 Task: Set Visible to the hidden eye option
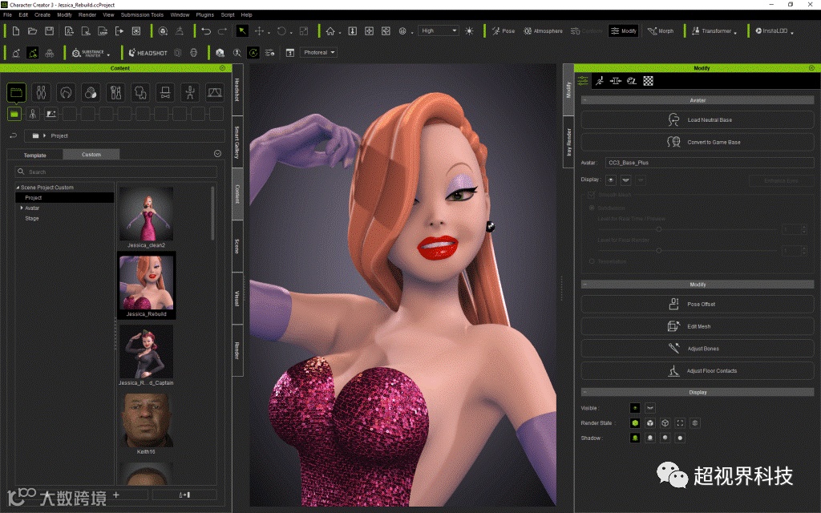[x=650, y=408]
